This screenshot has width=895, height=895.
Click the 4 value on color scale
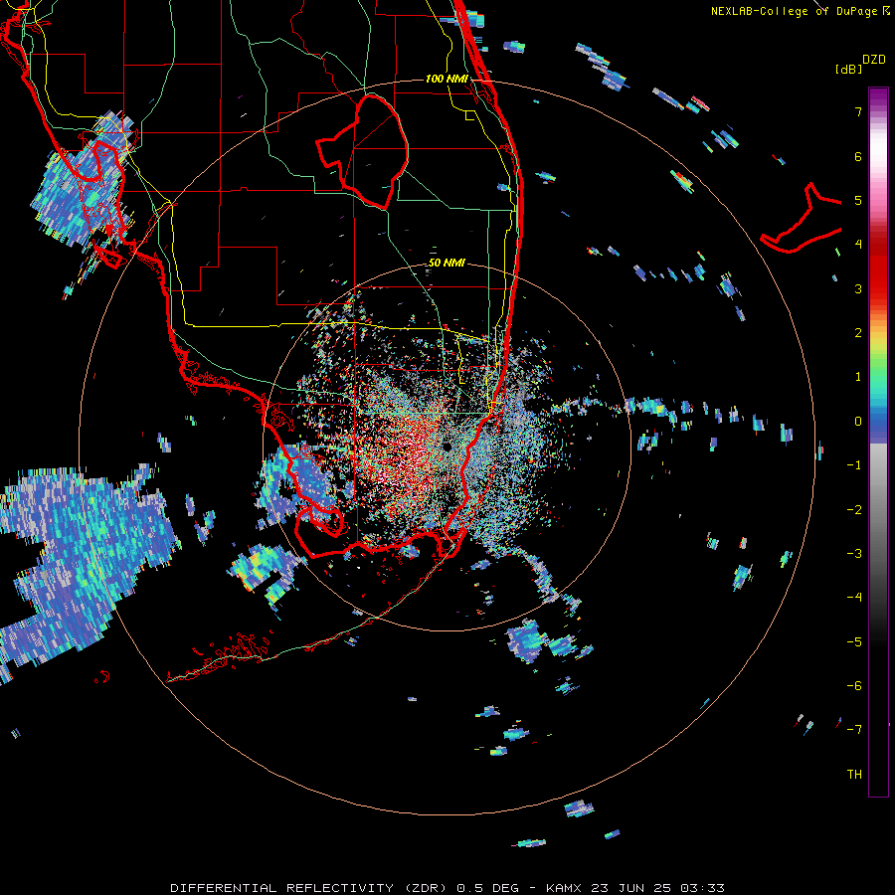[x=858, y=244]
